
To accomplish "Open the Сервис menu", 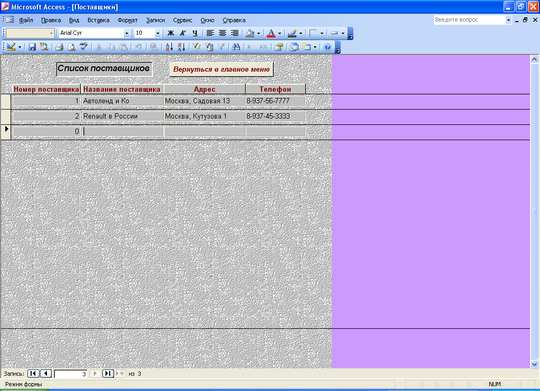I will tap(182, 20).
